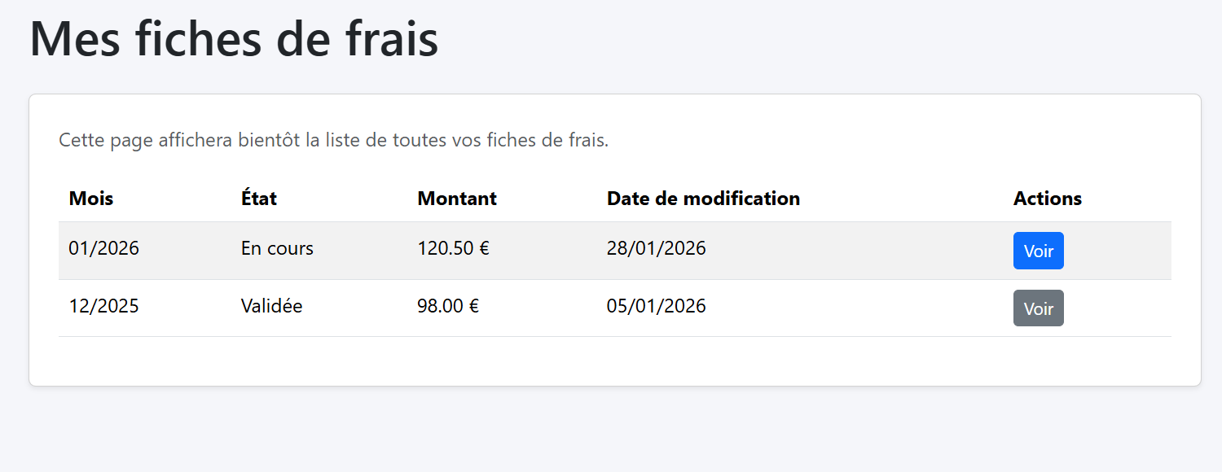Select the date 05/01/2026
The height and width of the screenshot is (472, 1222).
coord(656,306)
